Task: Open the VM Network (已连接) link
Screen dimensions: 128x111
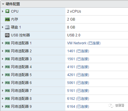Action: coord(84,43)
